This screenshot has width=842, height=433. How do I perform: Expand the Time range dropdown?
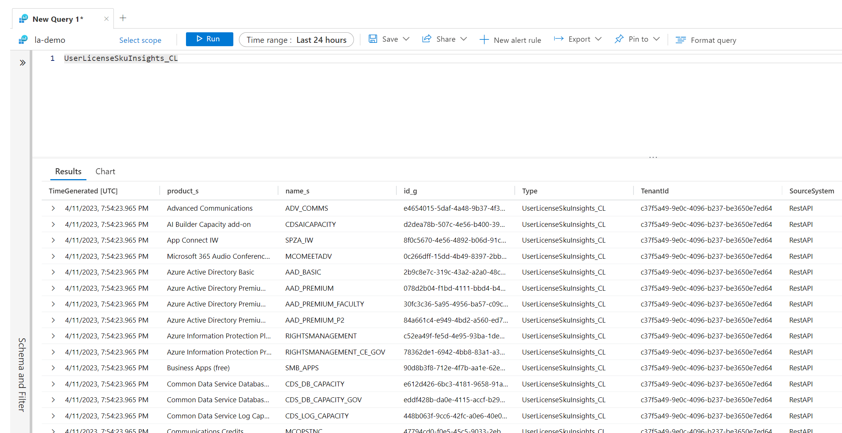[296, 39]
